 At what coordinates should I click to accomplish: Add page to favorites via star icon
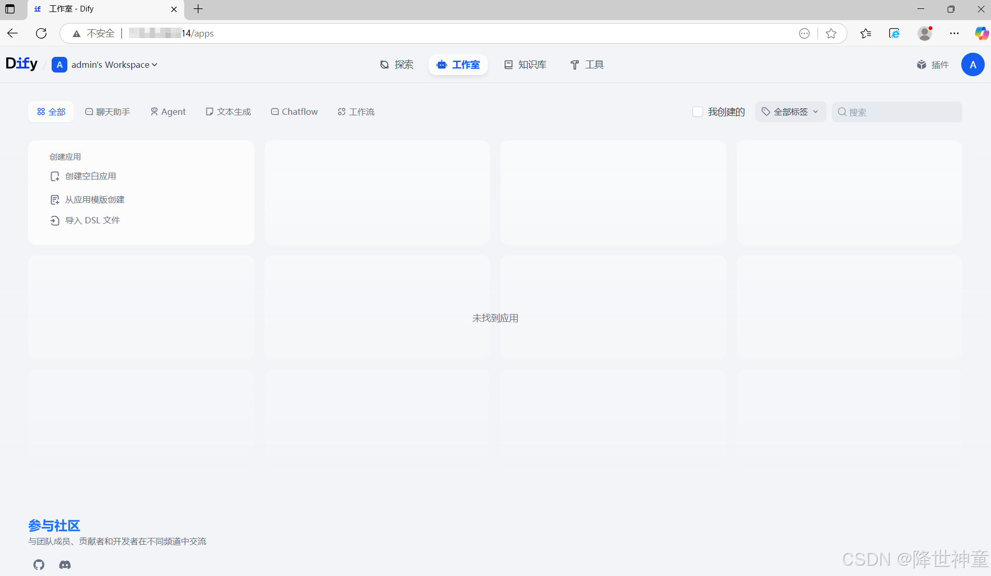831,33
